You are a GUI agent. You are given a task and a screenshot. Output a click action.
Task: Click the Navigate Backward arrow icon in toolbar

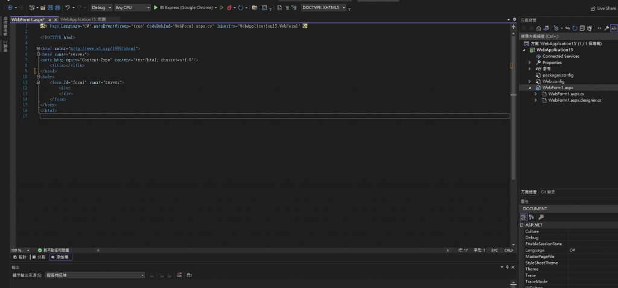[x=10, y=7]
